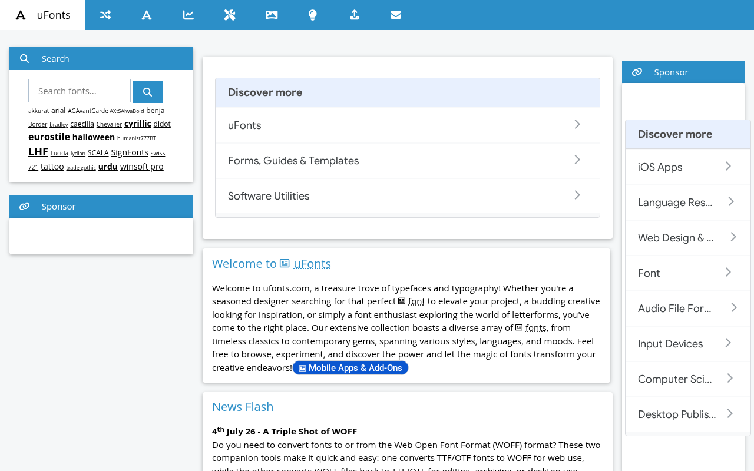Click the SignFonts tag
The height and width of the screenshot is (471, 754).
(x=130, y=152)
